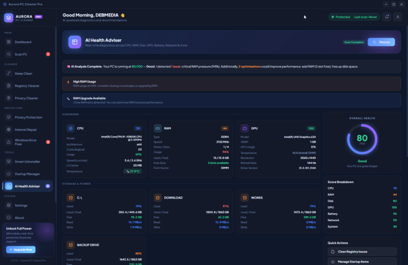Click the C:\ drive icon
This screenshot has width=408, height=265.
[71, 198]
